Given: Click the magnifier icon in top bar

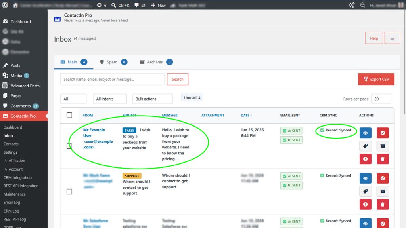Looking at the screenshot, I should 362,5.
